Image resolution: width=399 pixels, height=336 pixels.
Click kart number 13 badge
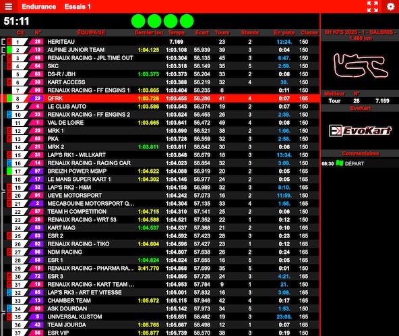(x=37, y=301)
